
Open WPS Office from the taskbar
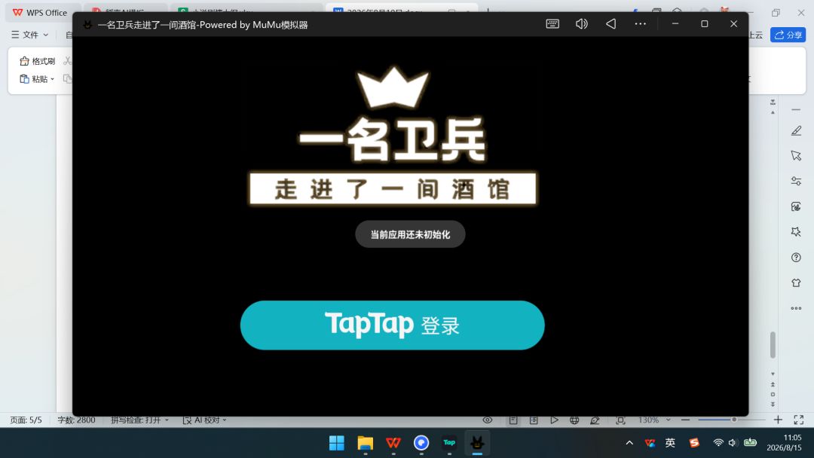coord(393,443)
